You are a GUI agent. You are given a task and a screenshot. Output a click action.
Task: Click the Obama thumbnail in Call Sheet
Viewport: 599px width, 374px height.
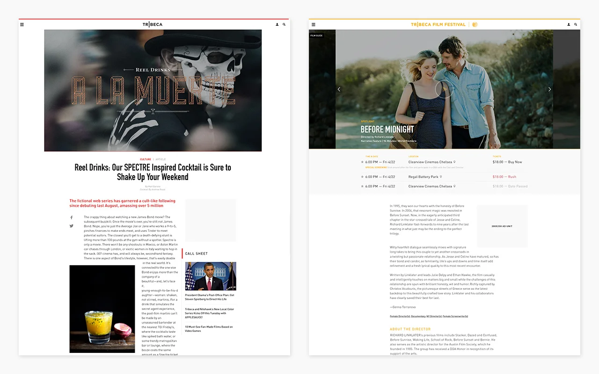click(211, 276)
